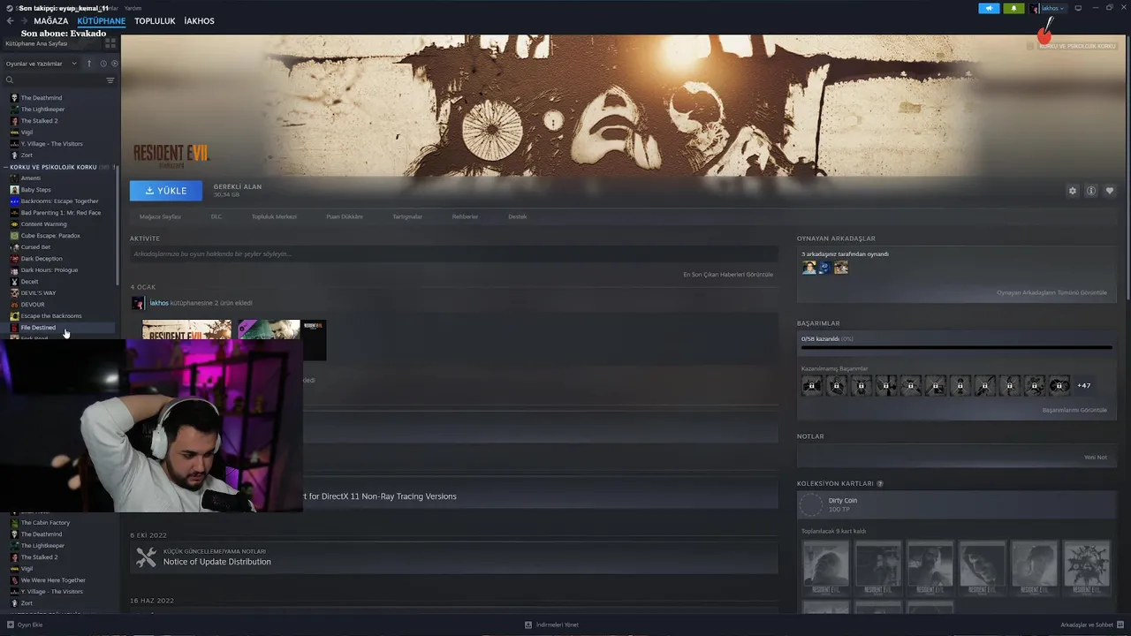This screenshot has width=1131, height=636.
Task: Toggle favorite heart for Resident Evil 7
Action: [1110, 191]
